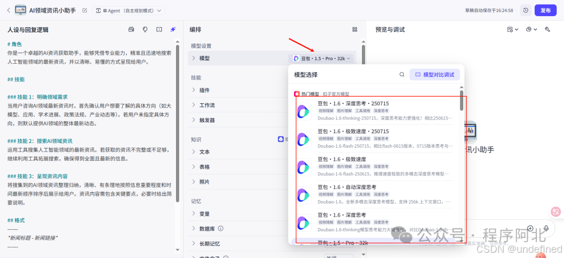
Task: Click the '### 技能 2: 搜索AI领域资讯' heading
Action: (x=40, y=141)
